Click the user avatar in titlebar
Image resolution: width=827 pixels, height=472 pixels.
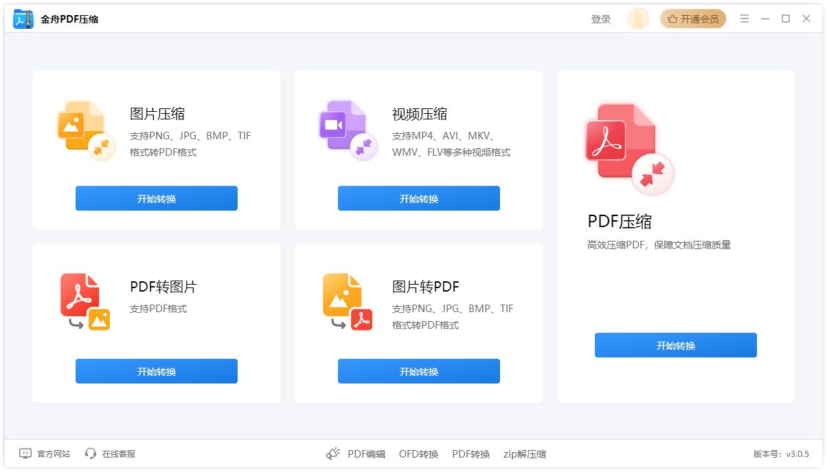(637, 19)
